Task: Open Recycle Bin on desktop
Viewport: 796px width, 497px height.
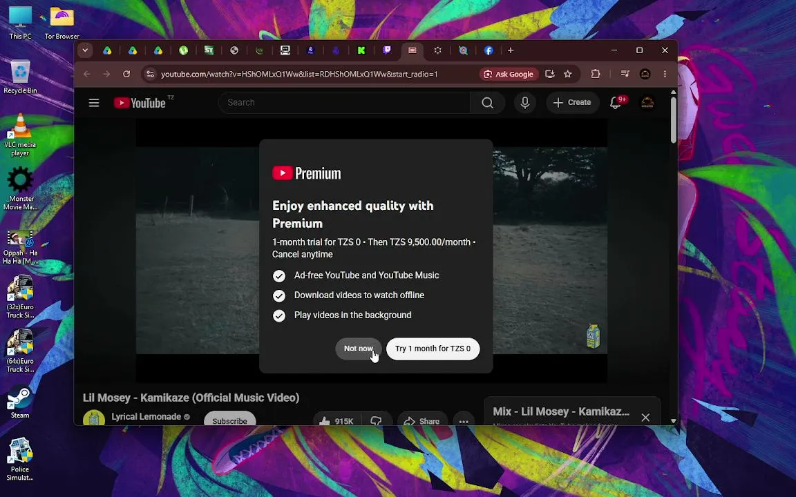Action: [x=20, y=77]
